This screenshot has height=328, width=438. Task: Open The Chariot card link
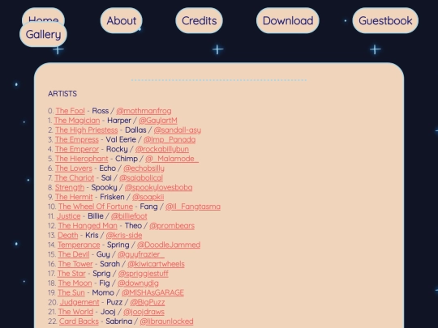[75, 177]
